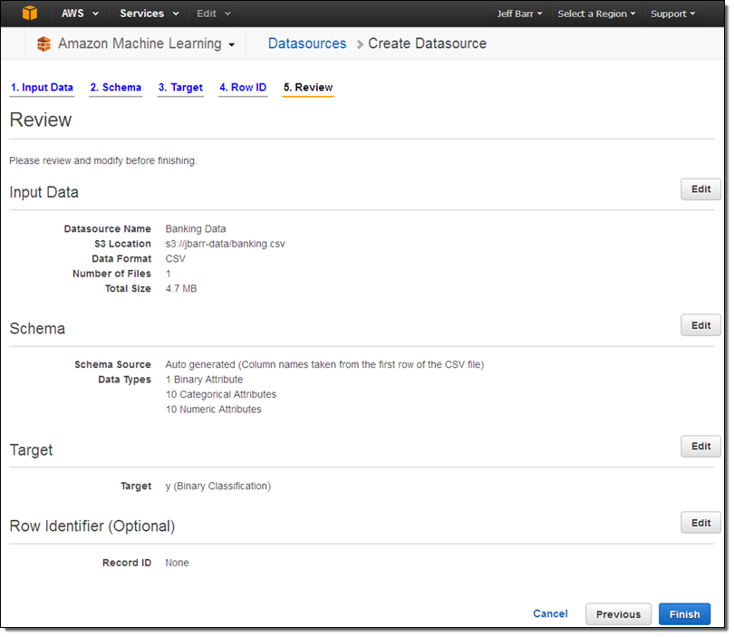734x637 pixels.
Task: Switch to the 2. Schema step
Action: (116, 88)
